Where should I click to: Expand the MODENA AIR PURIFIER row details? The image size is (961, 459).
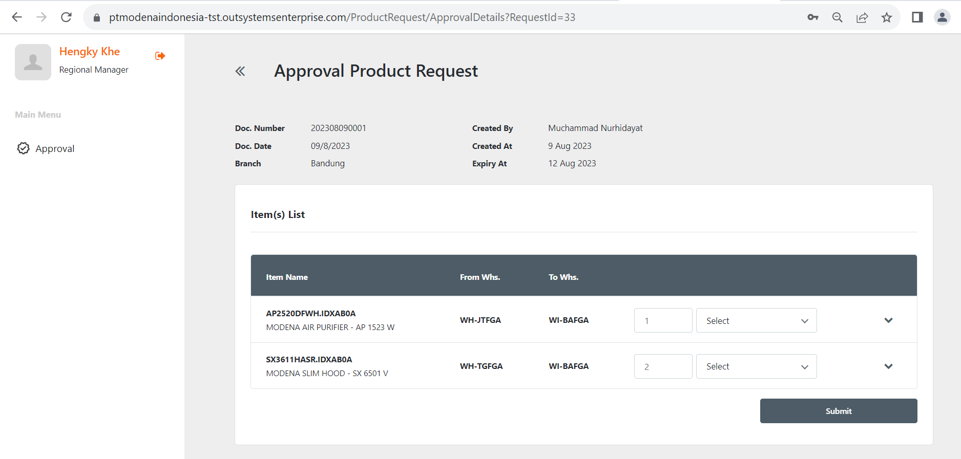[x=888, y=320]
